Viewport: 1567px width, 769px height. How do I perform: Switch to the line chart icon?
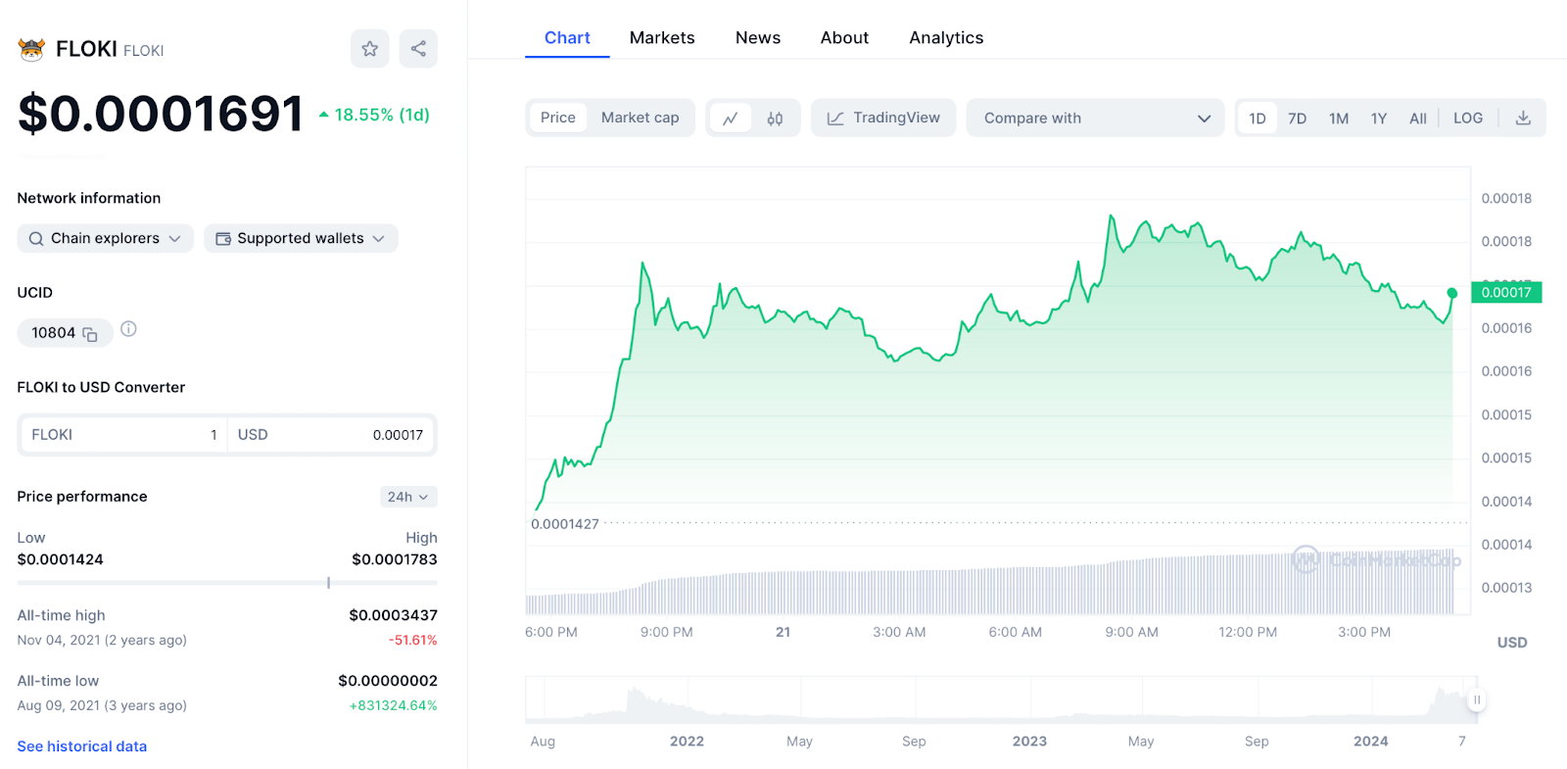730,118
